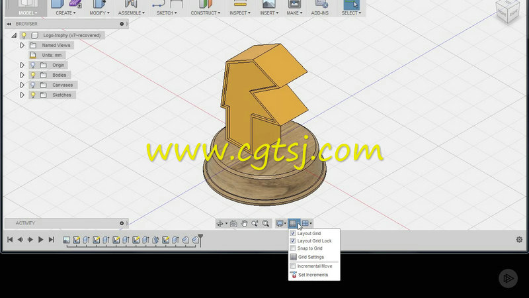The image size is (529, 298).
Task: Open the Viewports dropdown arrow
Action: [x=311, y=223]
